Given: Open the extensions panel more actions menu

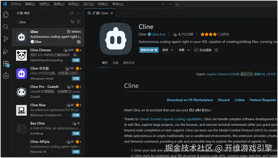Looking at the screenshot, I should (x=78, y=13).
